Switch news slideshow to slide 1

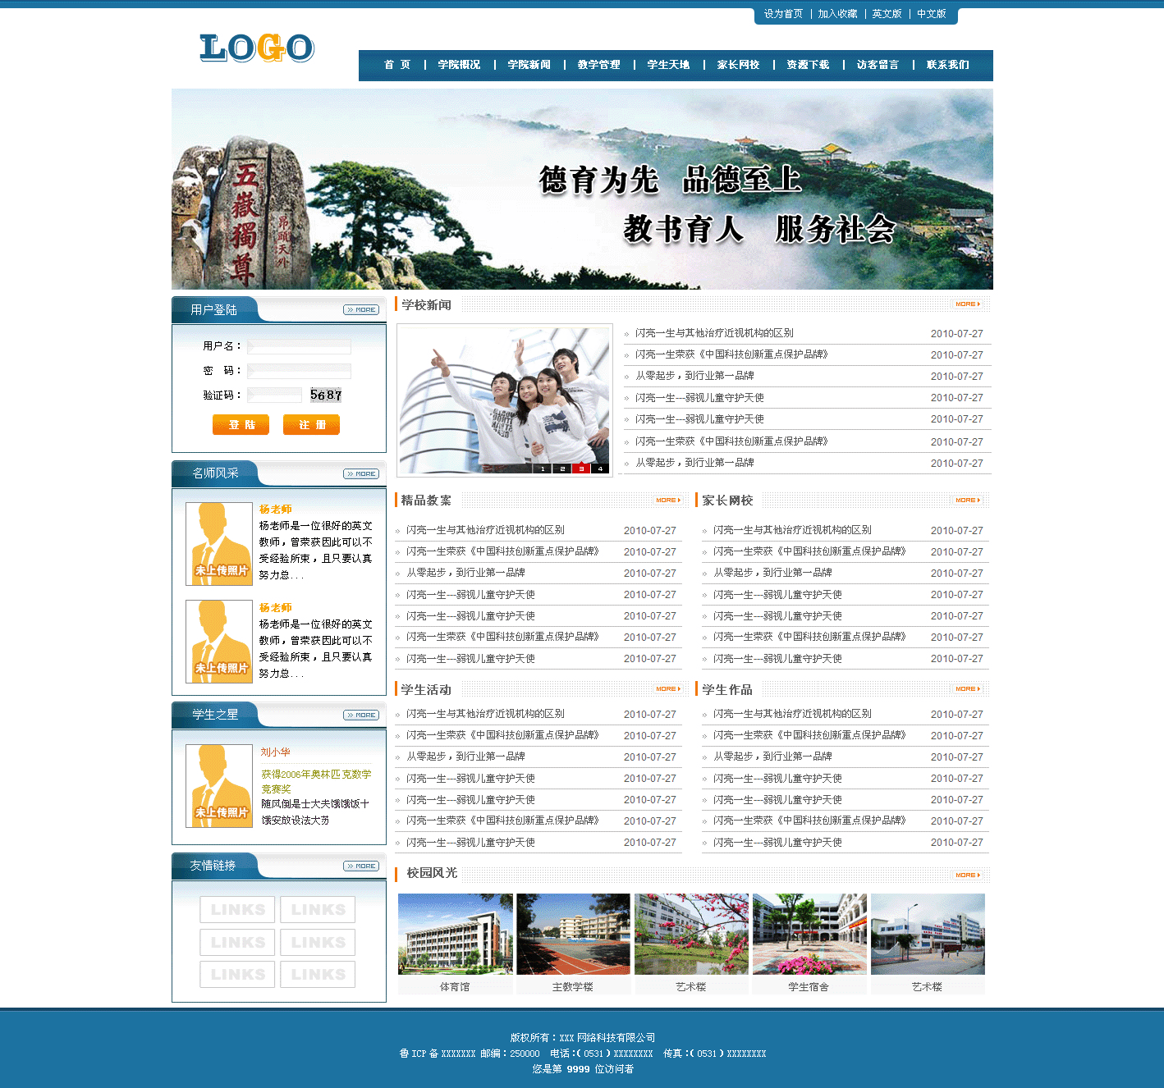click(x=543, y=469)
